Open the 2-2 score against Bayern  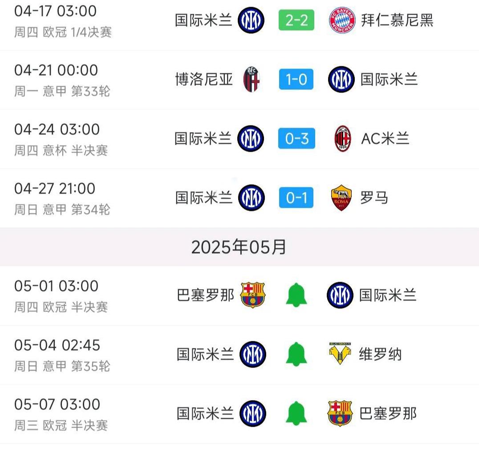point(296,20)
